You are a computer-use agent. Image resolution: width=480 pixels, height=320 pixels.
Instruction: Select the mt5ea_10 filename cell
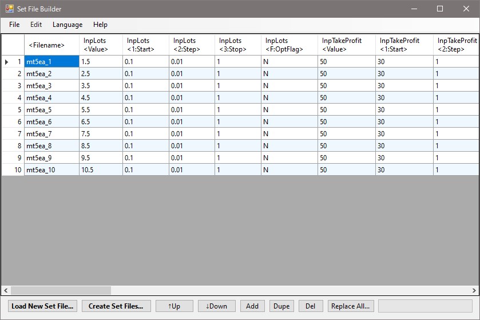(x=51, y=169)
